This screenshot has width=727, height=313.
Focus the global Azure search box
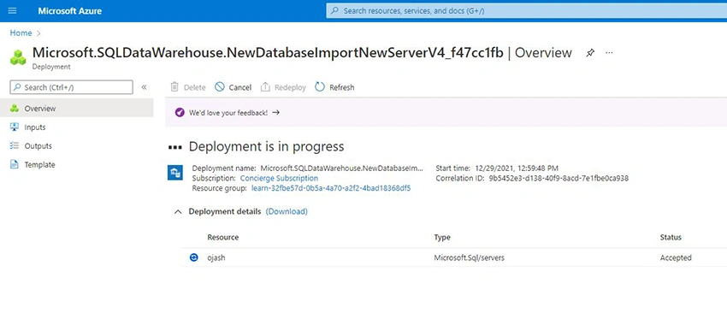click(526, 10)
